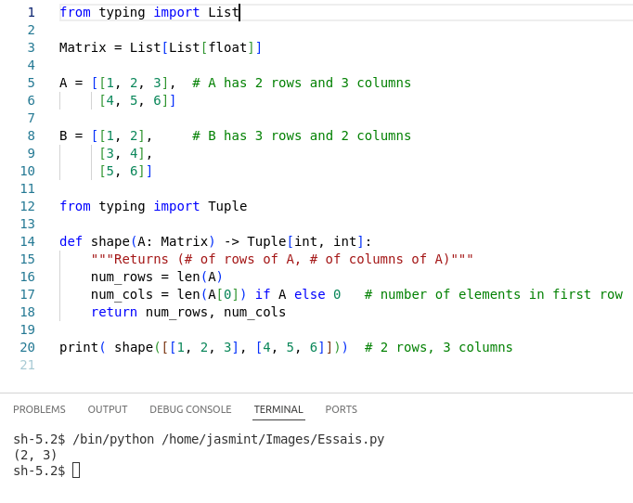Activate the TERMINAL tab
The image size is (633, 503).
(278, 409)
